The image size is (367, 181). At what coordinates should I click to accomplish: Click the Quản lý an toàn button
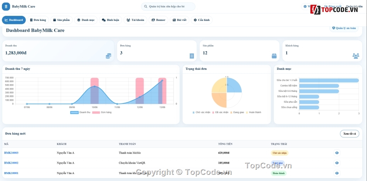(344, 28)
